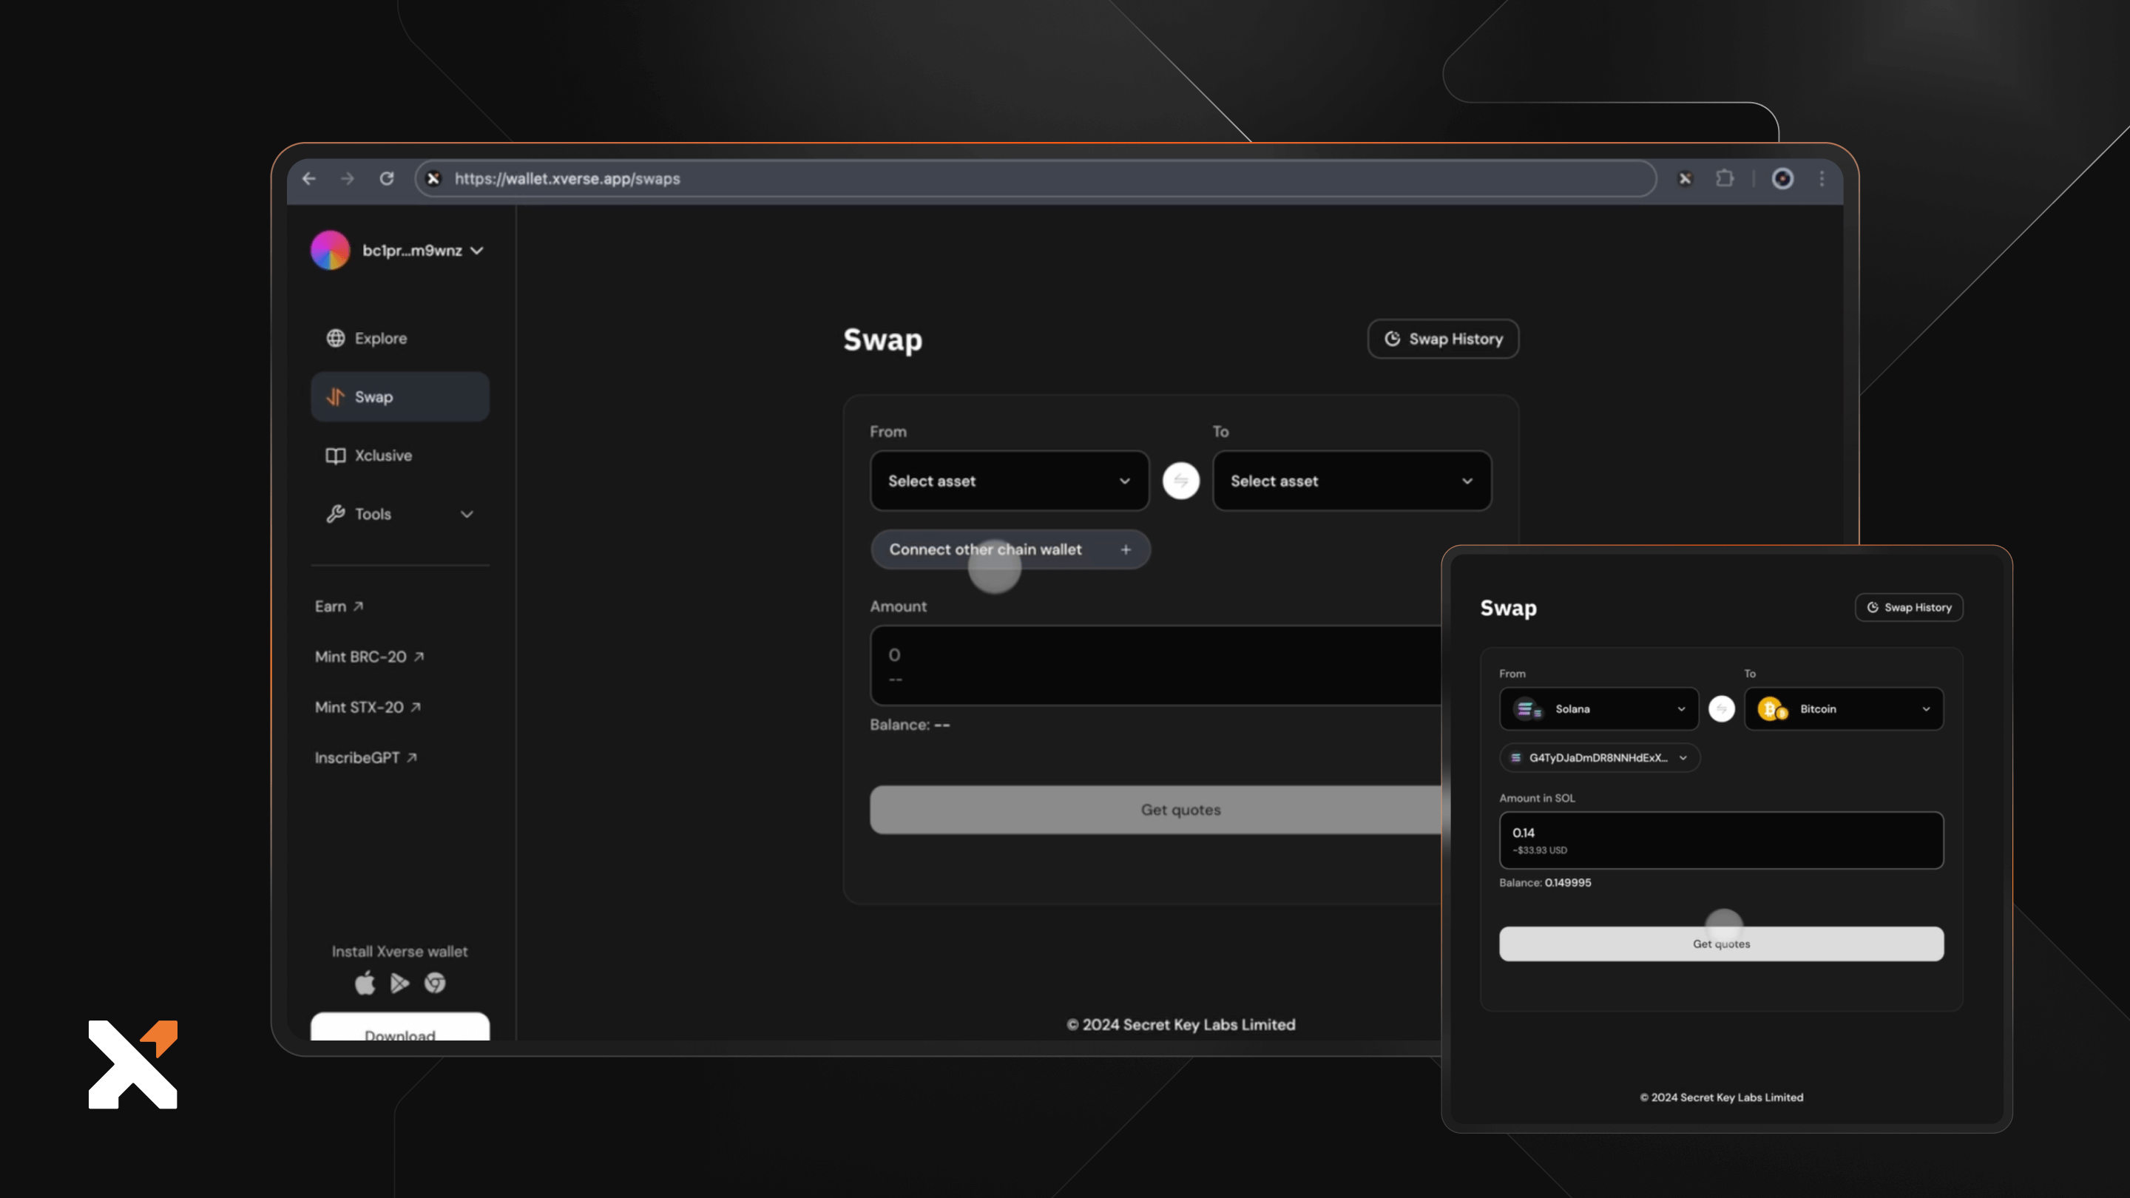Click the Download button

(400, 1029)
